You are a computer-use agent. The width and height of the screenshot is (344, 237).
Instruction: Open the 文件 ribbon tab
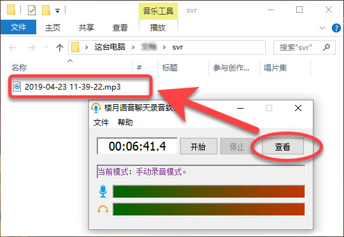coord(18,27)
